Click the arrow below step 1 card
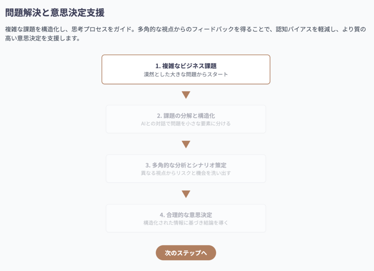The height and width of the screenshot is (271, 374). point(186,95)
